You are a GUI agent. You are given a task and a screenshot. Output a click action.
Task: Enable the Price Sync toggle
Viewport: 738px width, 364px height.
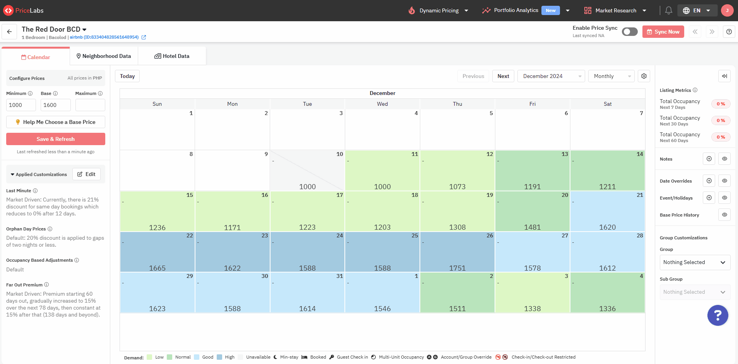click(x=630, y=32)
